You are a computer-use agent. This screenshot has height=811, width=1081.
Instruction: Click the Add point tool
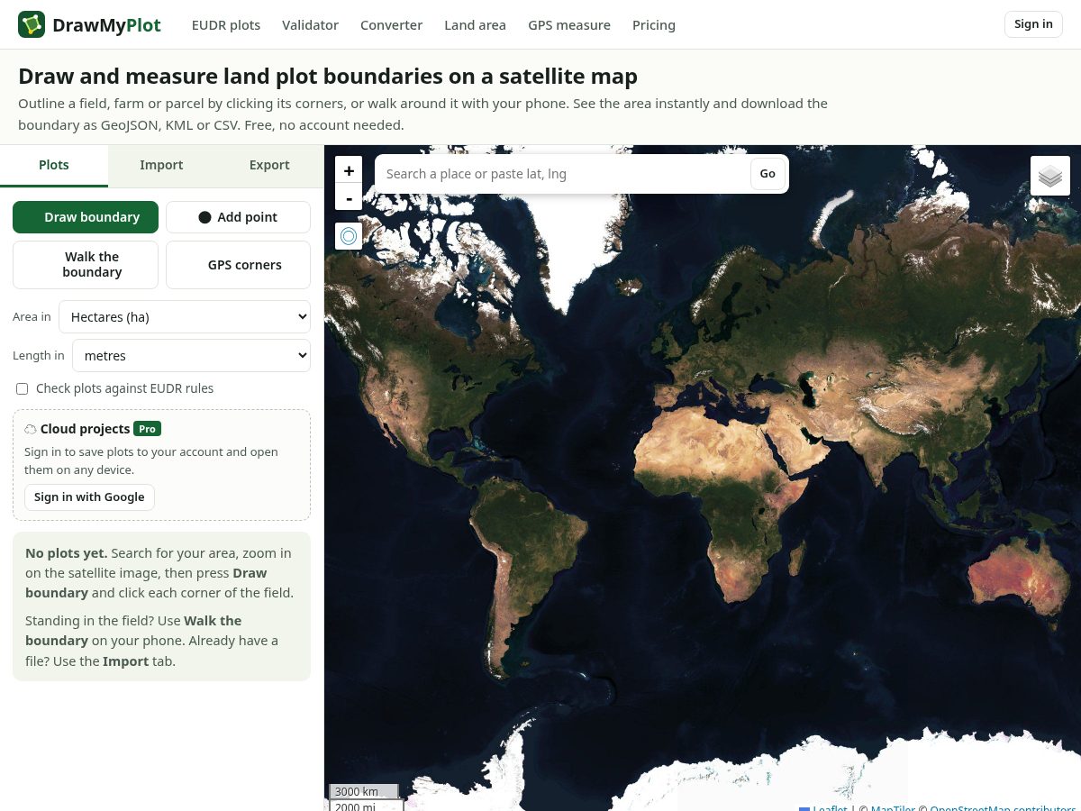coord(238,217)
